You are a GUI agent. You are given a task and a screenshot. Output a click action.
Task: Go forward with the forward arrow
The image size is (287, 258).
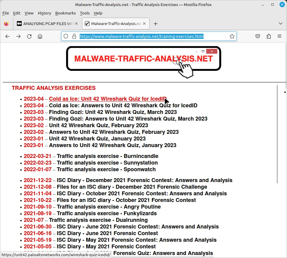pos(18,36)
